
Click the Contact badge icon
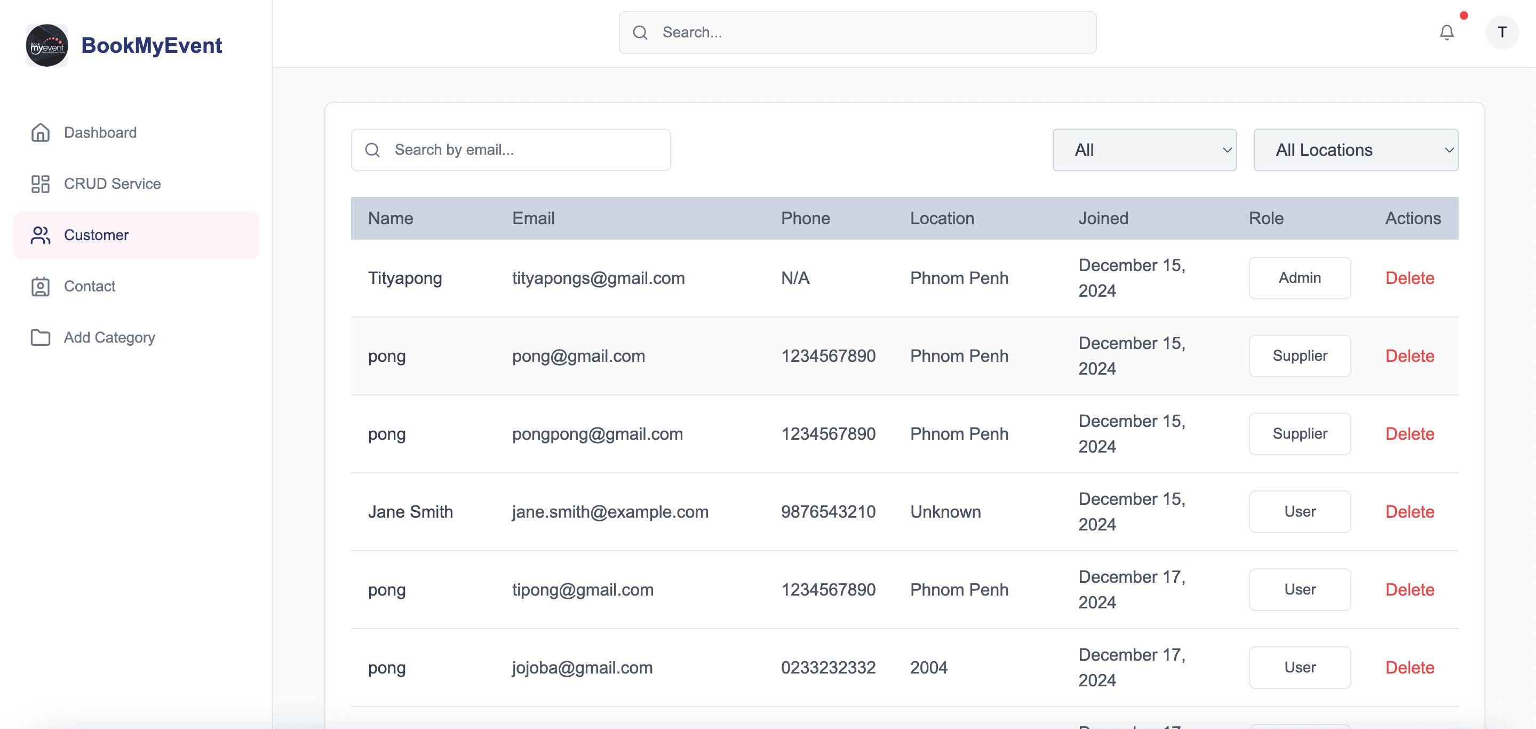[x=40, y=287]
